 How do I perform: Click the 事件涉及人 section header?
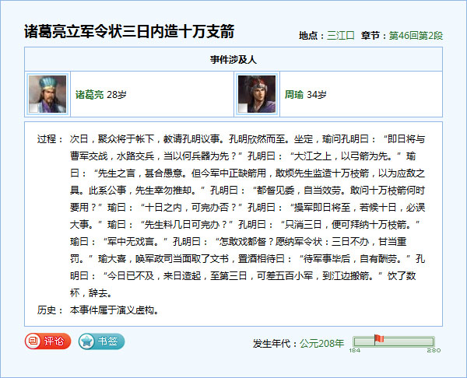[233, 59]
